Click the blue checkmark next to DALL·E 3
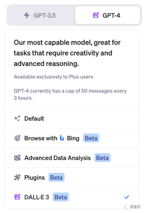145x213 pixels. [x=127, y=197]
